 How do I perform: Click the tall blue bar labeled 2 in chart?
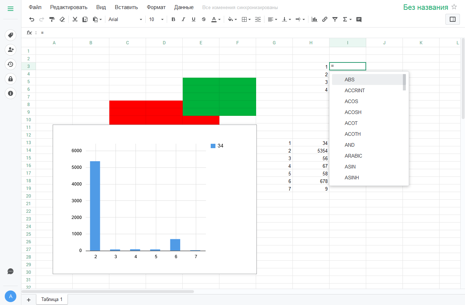pyautogui.click(x=95, y=206)
